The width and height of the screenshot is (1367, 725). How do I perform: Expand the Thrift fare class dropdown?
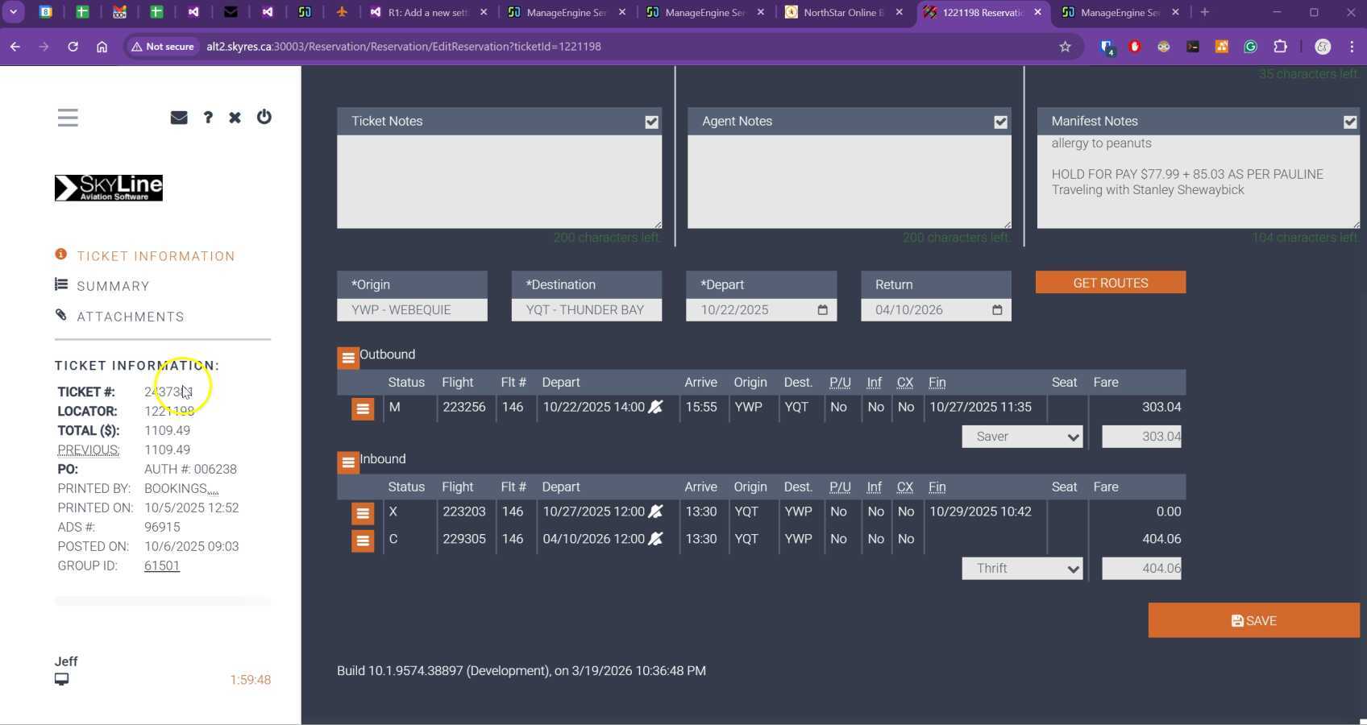1022,569
